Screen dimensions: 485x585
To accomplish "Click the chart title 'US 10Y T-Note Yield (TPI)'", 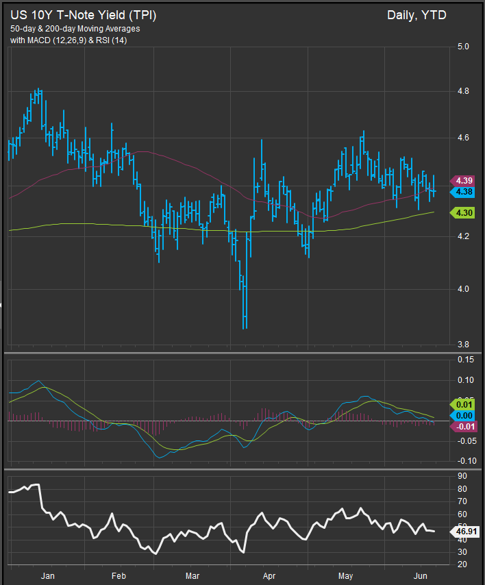I will (83, 15).
